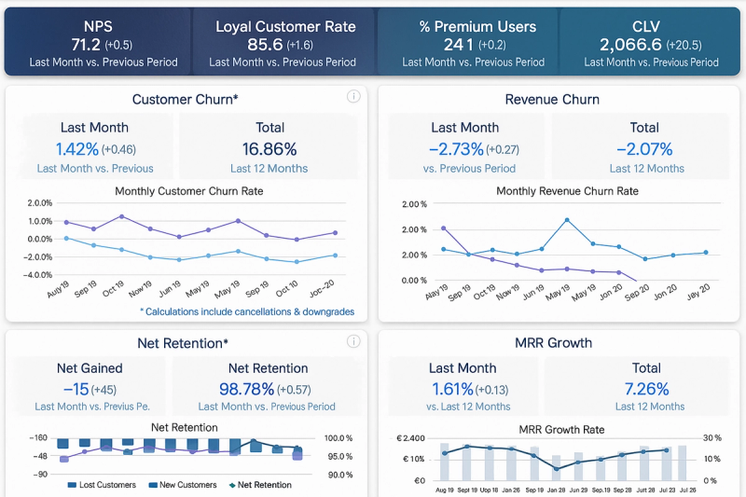
Task: Click the Joc-20 axis label in Customer Churn chart
Action: [322, 288]
